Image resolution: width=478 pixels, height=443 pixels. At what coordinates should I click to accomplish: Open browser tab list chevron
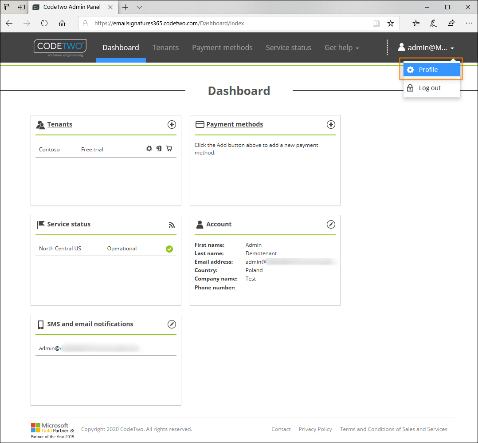139,7
